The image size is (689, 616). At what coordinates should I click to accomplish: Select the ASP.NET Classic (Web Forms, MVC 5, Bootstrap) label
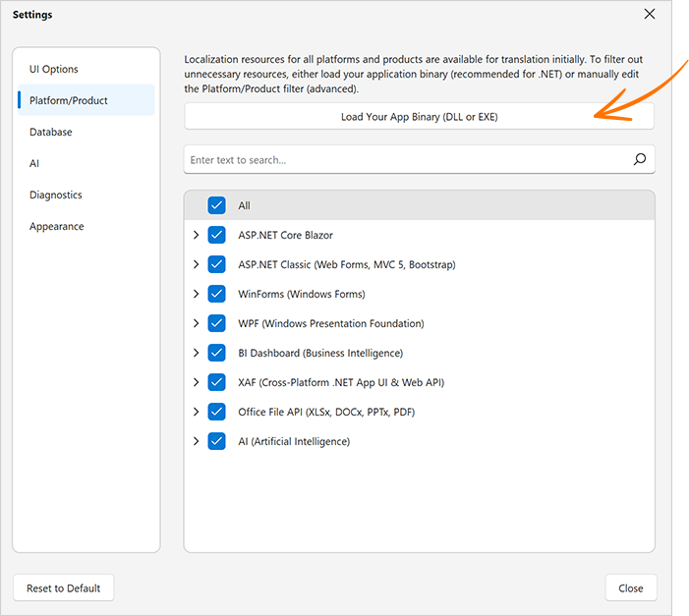pos(347,264)
